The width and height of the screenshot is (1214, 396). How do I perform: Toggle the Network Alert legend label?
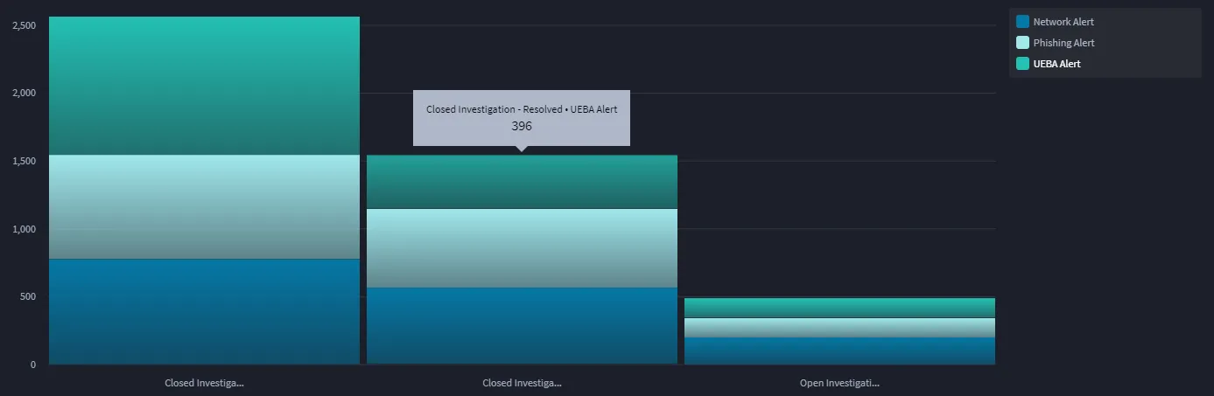pyautogui.click(x=1063, y=22)
